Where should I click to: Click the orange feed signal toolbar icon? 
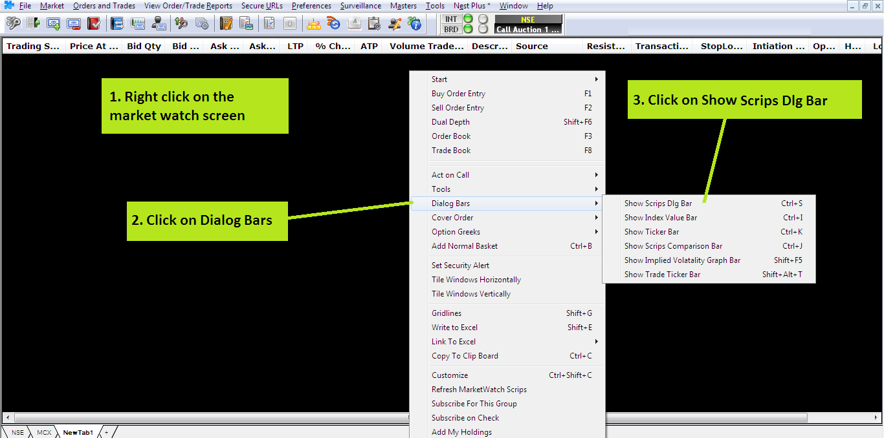click(334, 24)
